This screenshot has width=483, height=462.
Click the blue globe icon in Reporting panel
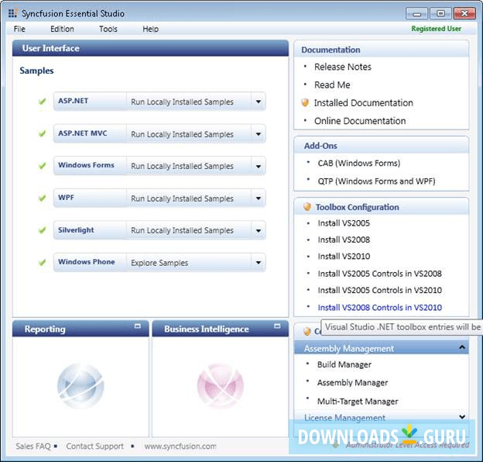pyautogui.click(x=80, y=386)
